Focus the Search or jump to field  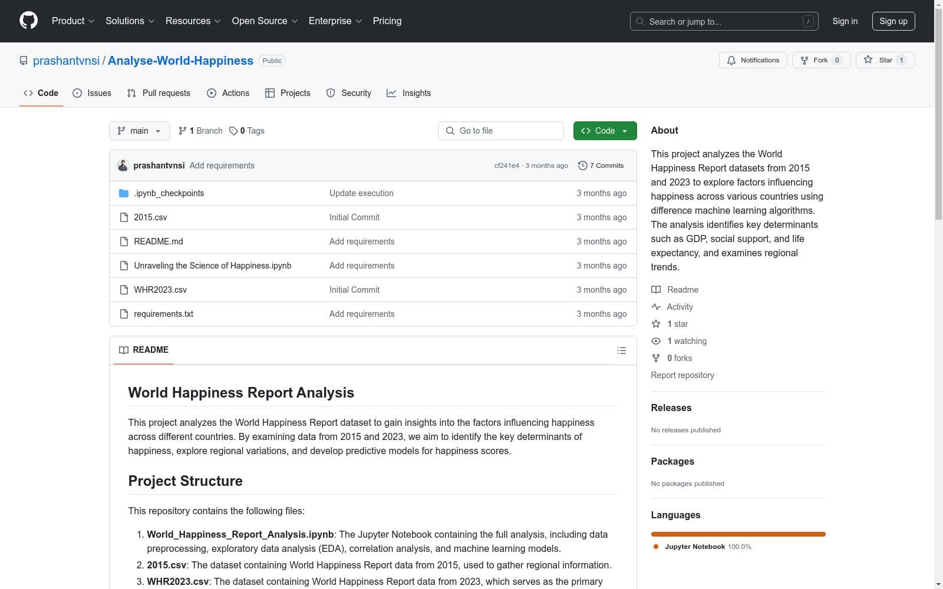[x=724, y=21]
